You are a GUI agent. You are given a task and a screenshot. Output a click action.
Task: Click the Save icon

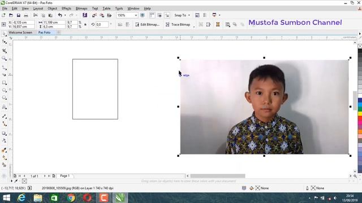click(x=19, y=15)
